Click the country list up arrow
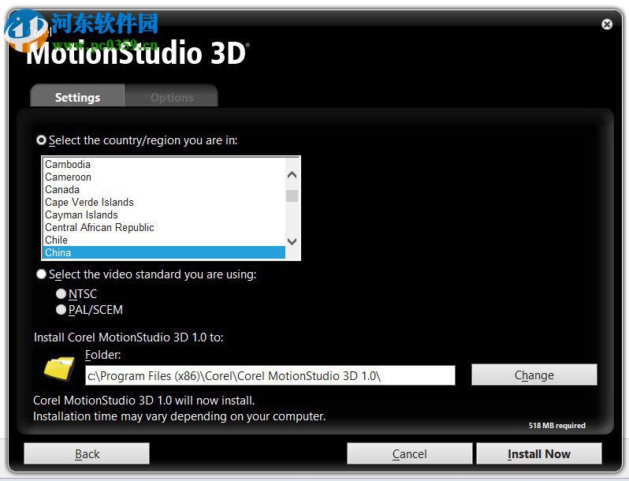 292,175
